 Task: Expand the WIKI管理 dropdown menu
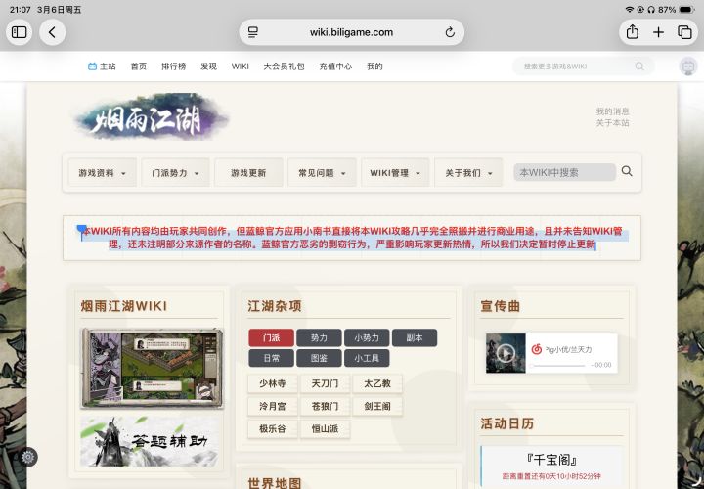pyautogui.click(x=395, y=172)
